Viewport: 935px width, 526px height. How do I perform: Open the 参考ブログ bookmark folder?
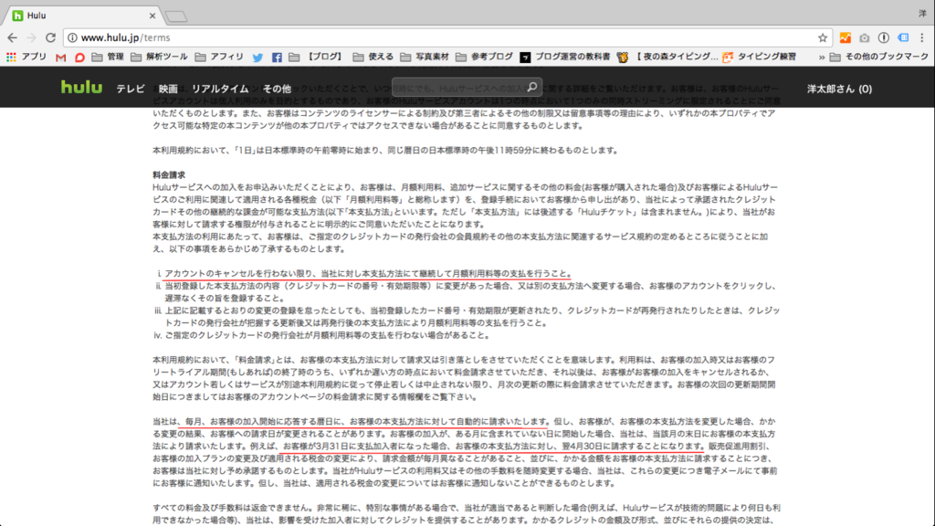tap(484, 57)
